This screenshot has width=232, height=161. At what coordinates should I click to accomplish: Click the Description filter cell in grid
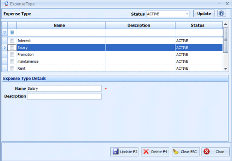pyautogui.click(x=140, y=32)
